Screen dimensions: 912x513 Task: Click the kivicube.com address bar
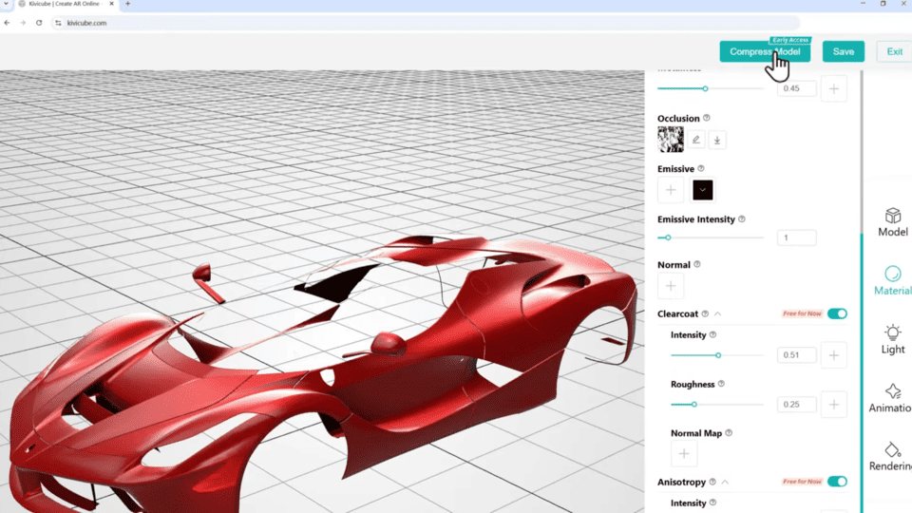[426, 23]
